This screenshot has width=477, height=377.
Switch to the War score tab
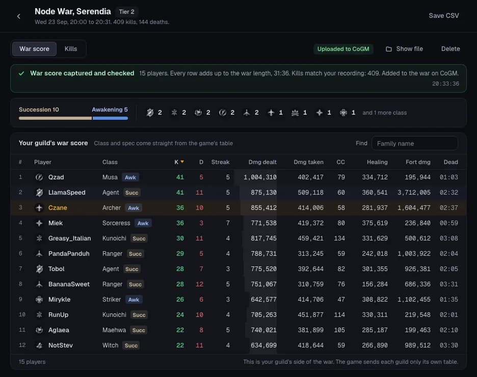point(34,49)
